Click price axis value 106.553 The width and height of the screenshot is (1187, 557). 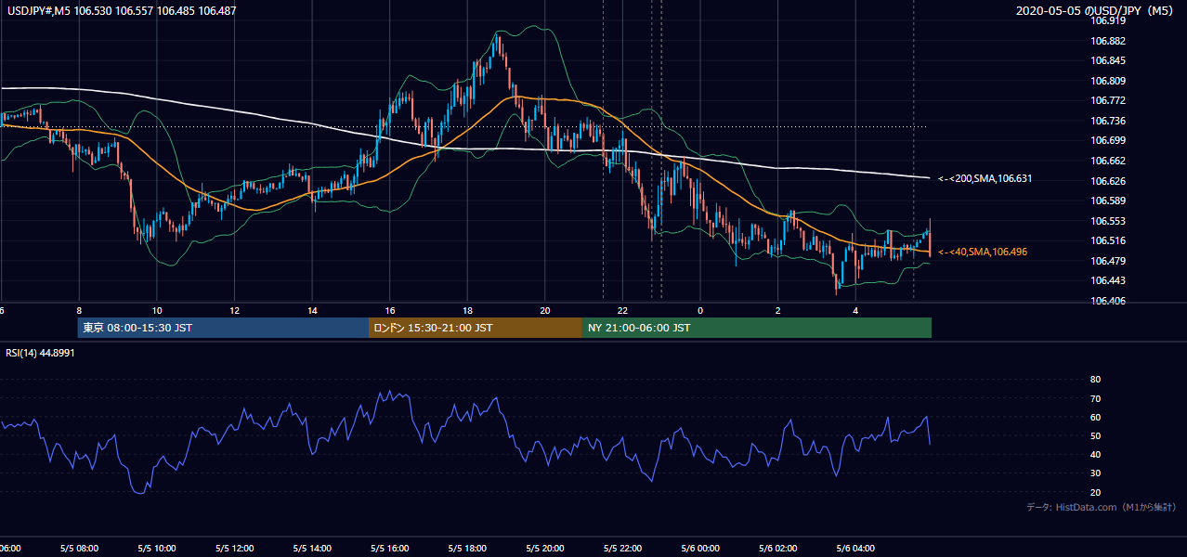(x=1107, y=221)
